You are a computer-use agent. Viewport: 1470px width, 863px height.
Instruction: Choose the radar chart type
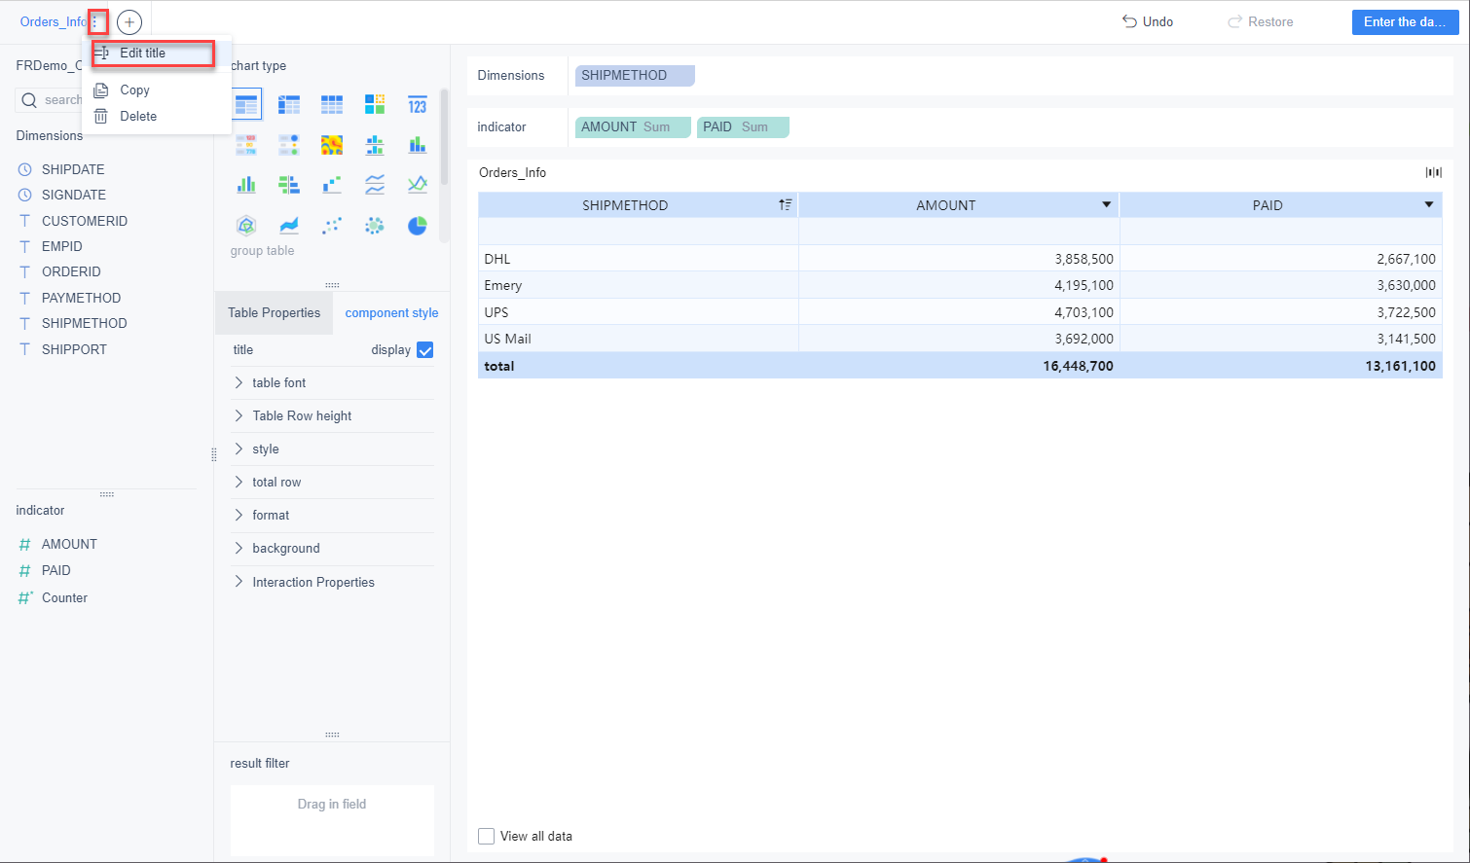click(246, 226)
